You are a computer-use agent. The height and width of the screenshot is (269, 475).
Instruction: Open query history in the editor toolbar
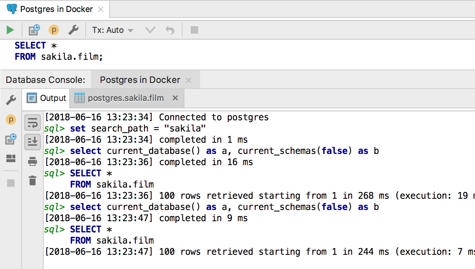34,30
